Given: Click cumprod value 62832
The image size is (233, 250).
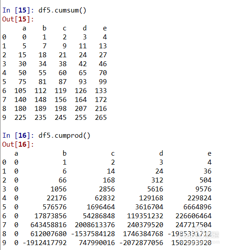Looking at the screenshot, I should (x=105, y=198).
